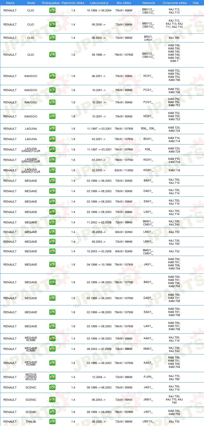Click fuel icon in CLIO 1.6 09.1998 row
The height and width of the screenshot is (426, 204).
(x=52, y=55)
